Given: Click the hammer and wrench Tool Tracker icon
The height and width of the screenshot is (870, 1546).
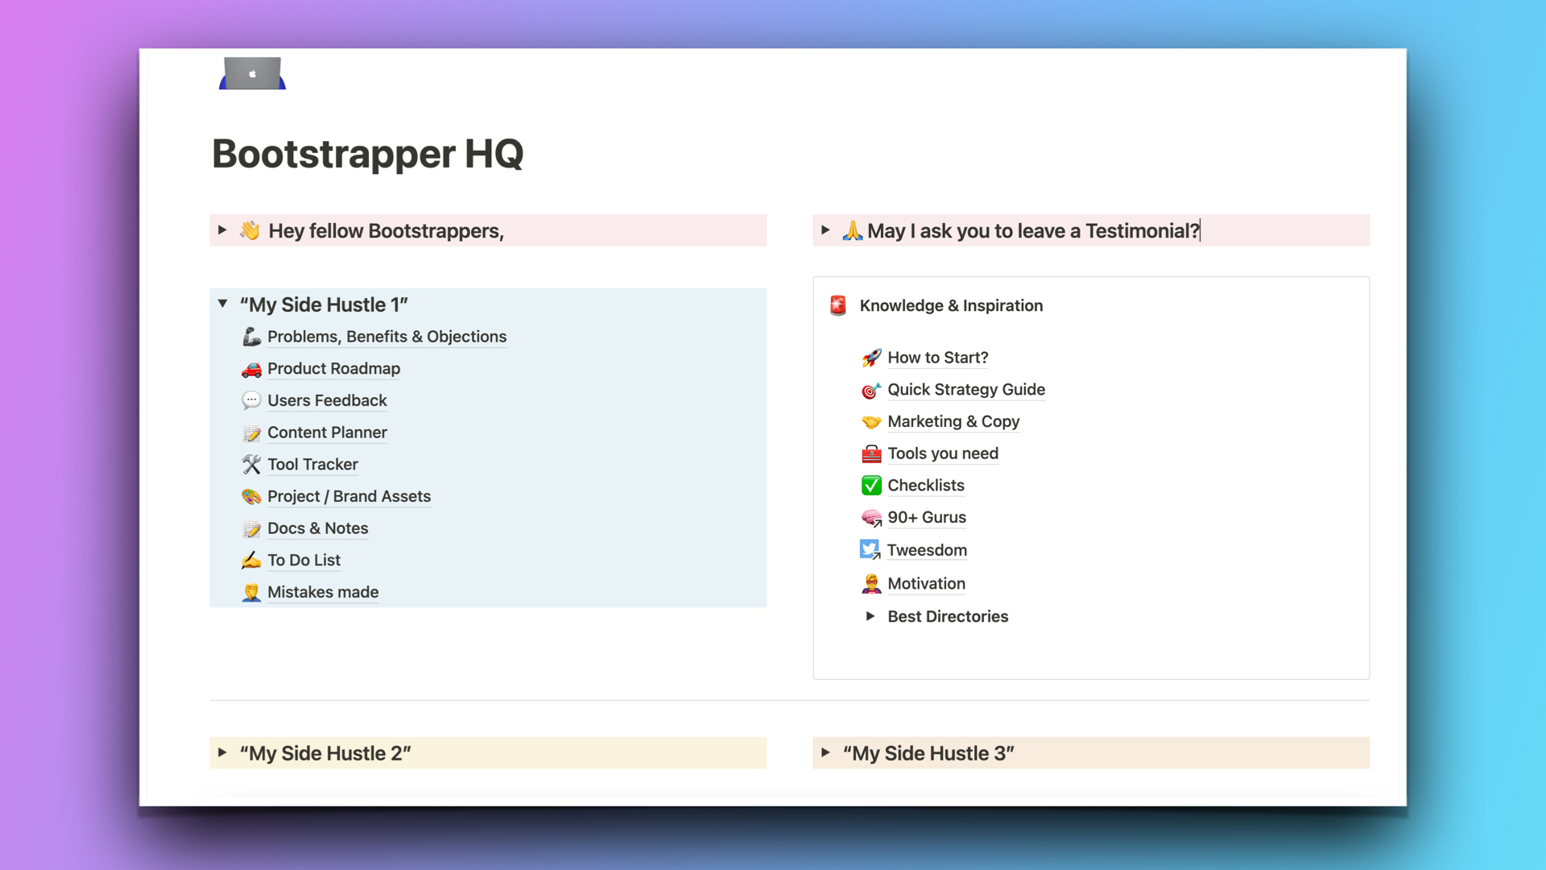Looking at the screenshot, I should 251,465.
